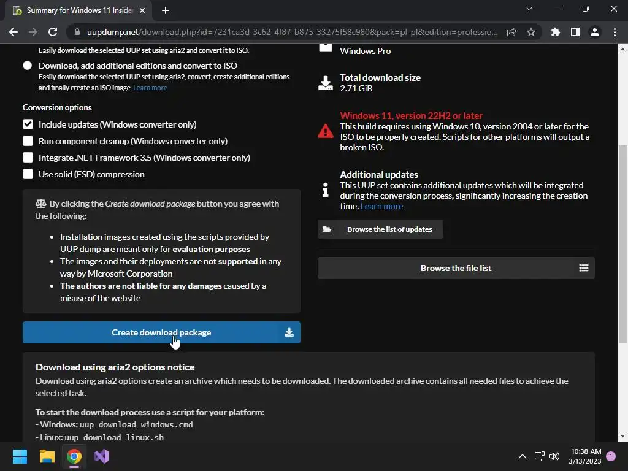
Task: Click the red warning triangle icon
Action: [325, 131]
